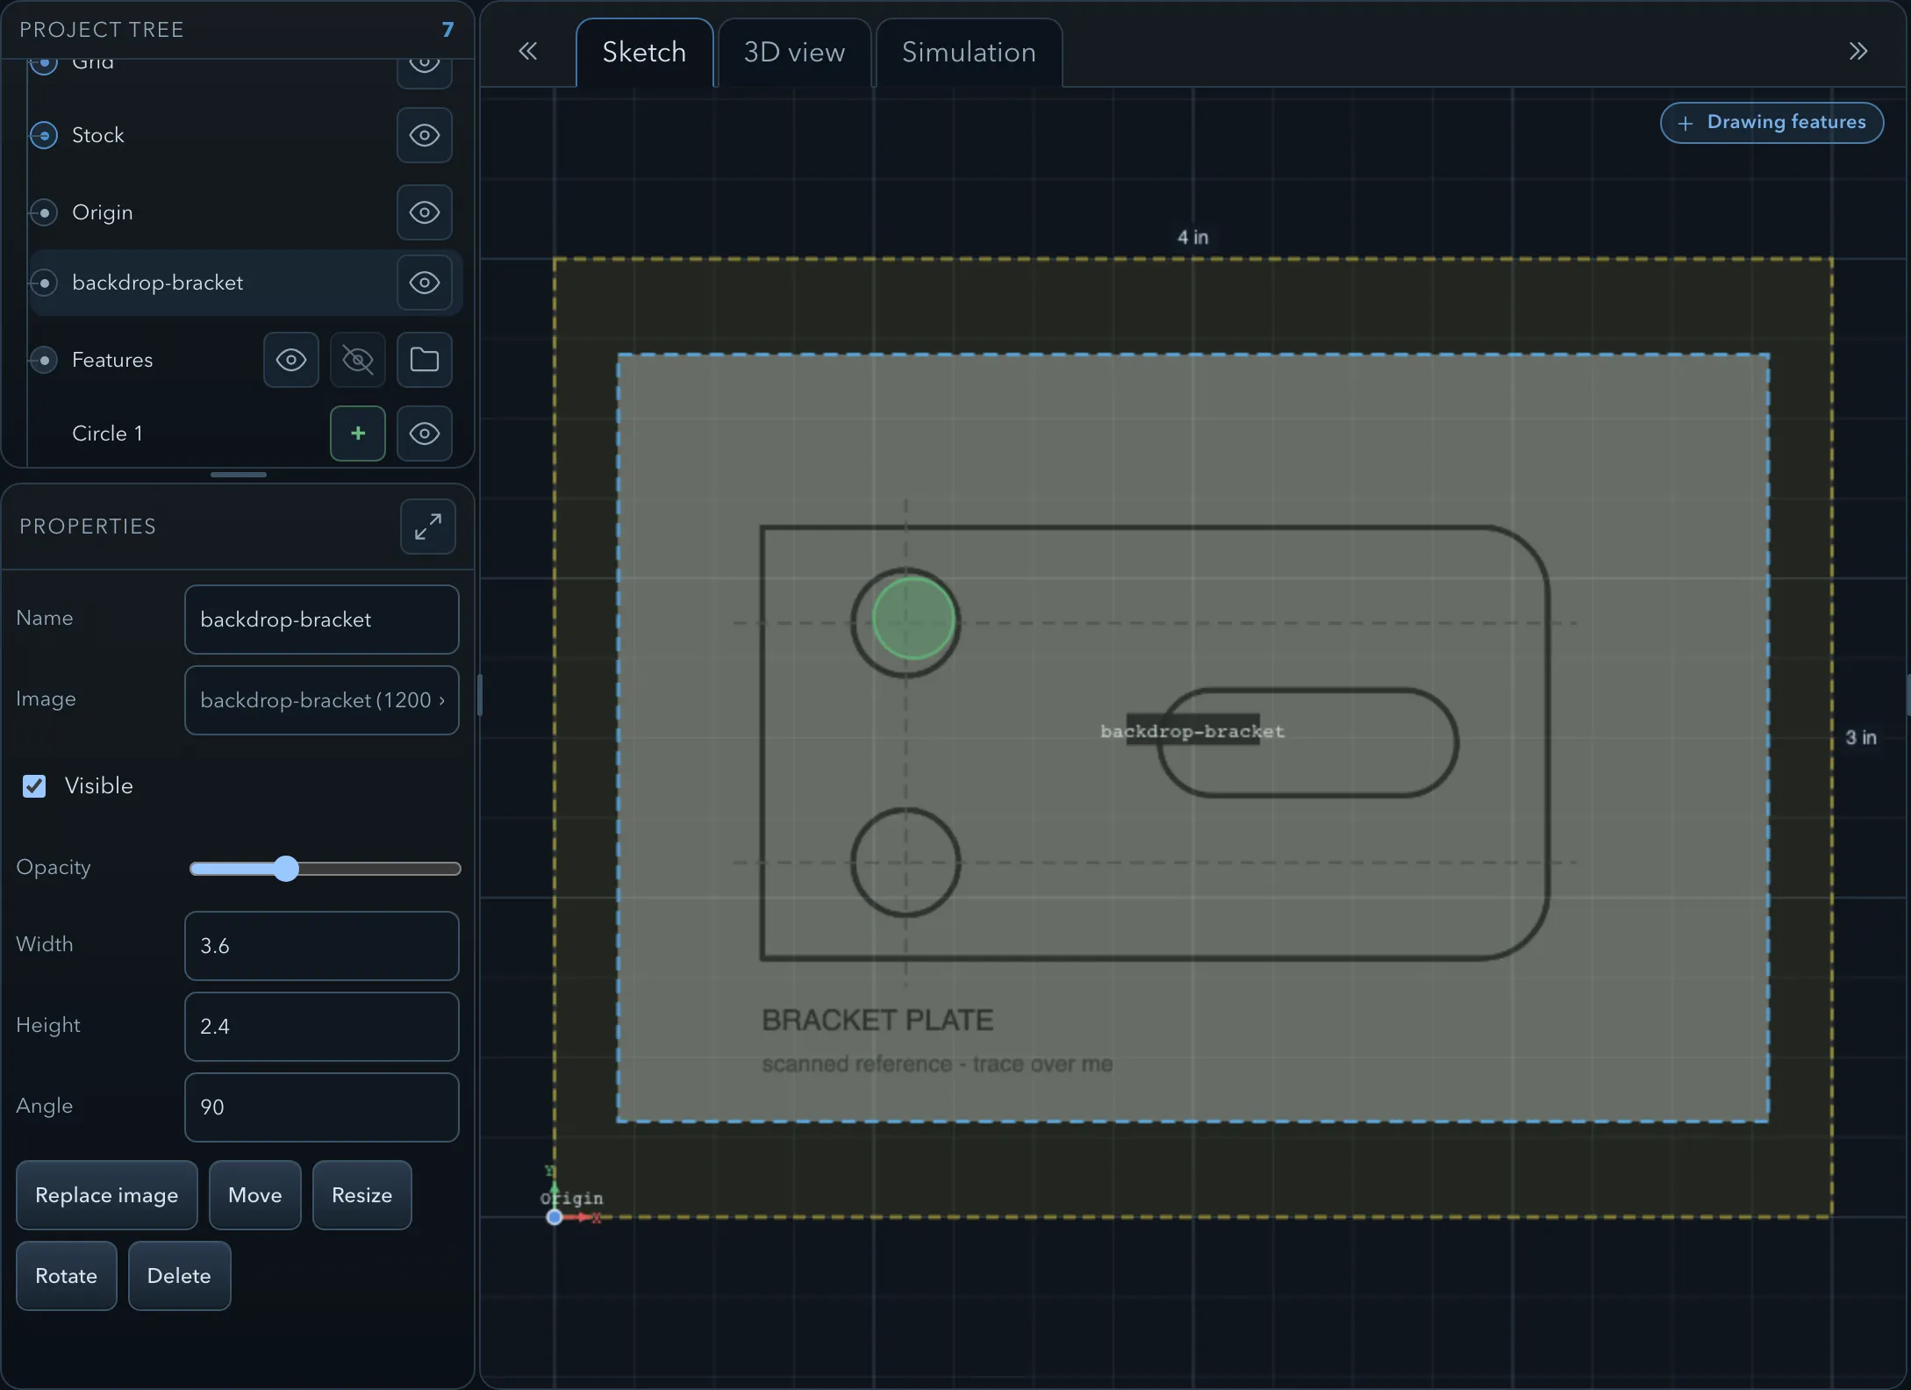Click the Replace image button

click(x=107, y=1195)
